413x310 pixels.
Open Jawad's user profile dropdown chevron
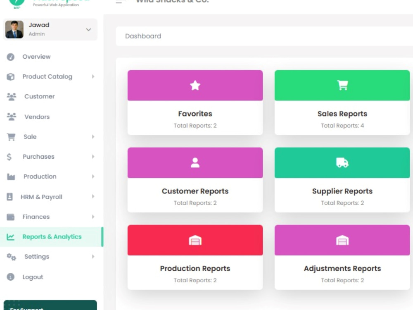click(88, 29)
